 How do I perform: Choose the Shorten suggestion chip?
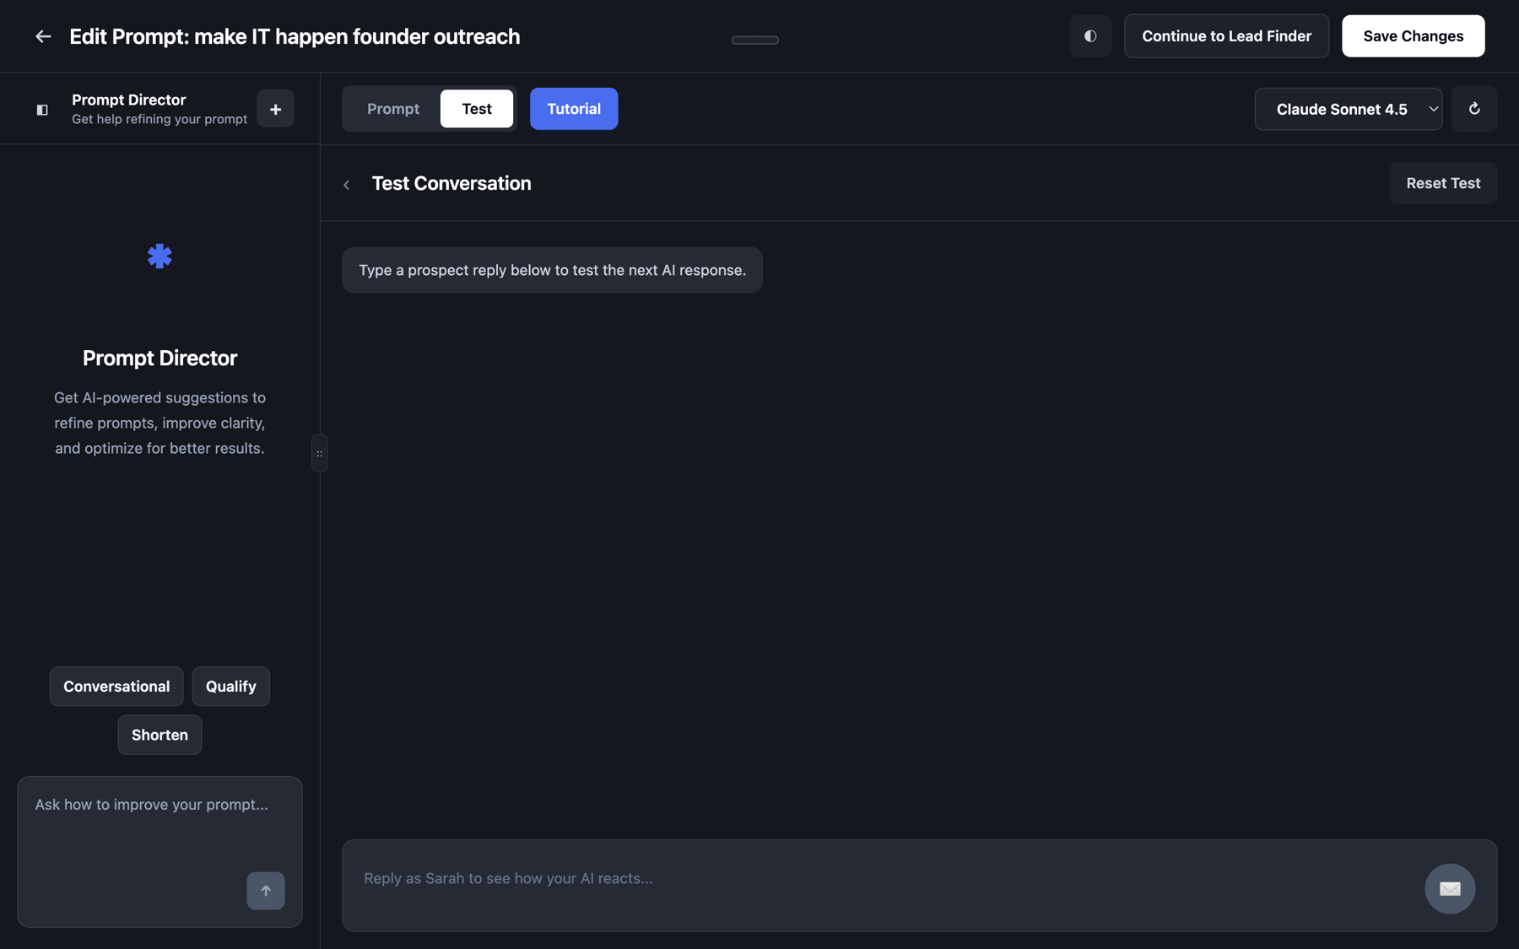click(159, 735)
